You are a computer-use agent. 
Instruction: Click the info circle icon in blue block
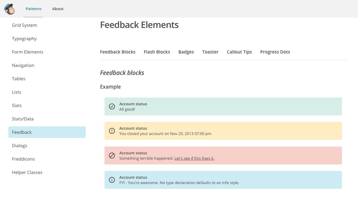pos(112,180)
